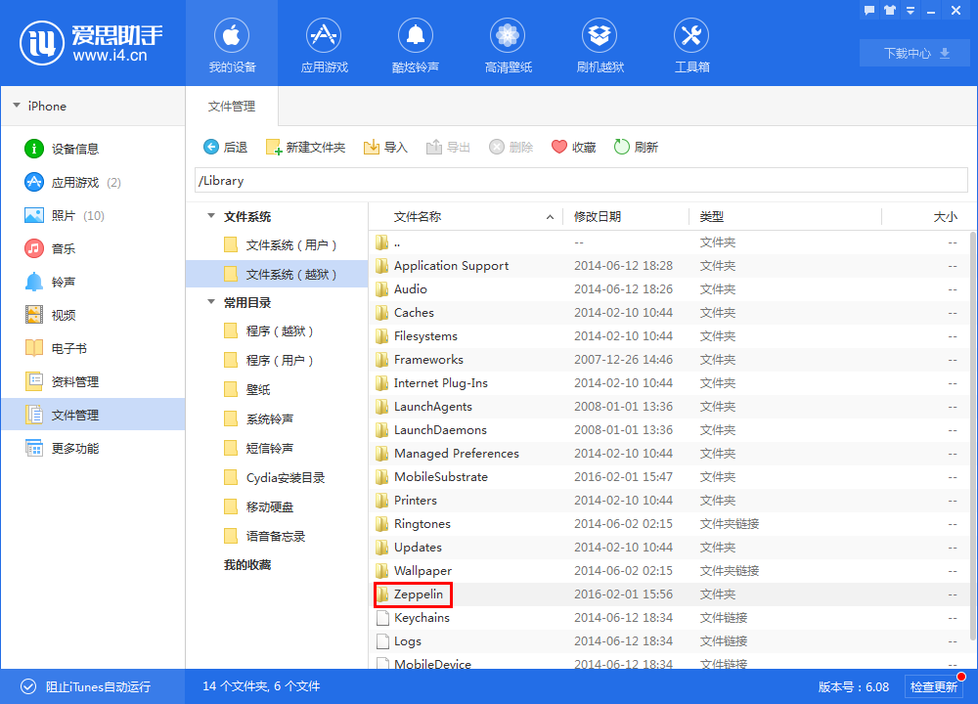Collapse the iPhone device tree
978x704 pixels.
click(x=17, y=106)
